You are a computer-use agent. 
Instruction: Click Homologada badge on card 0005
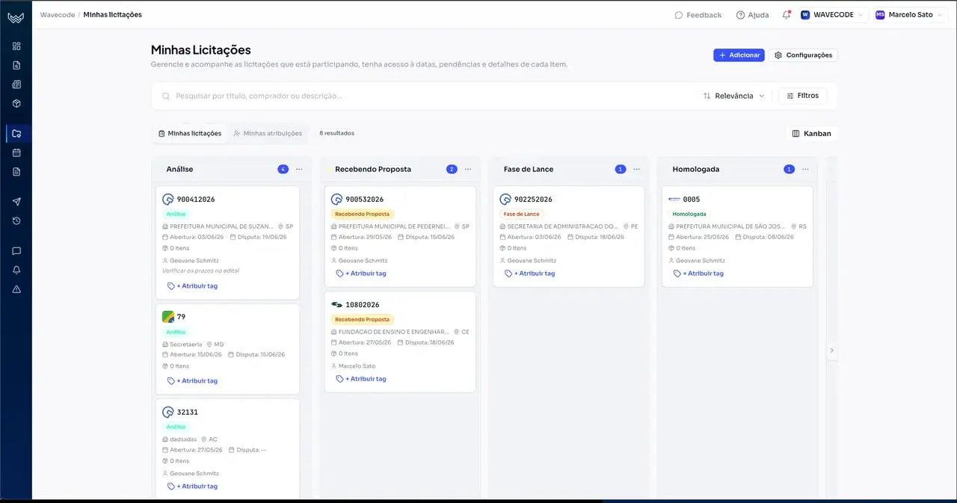point(689,214)
